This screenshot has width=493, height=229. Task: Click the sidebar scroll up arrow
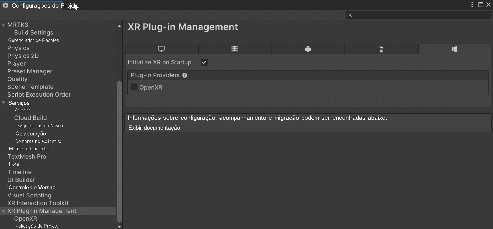(119, 26)
